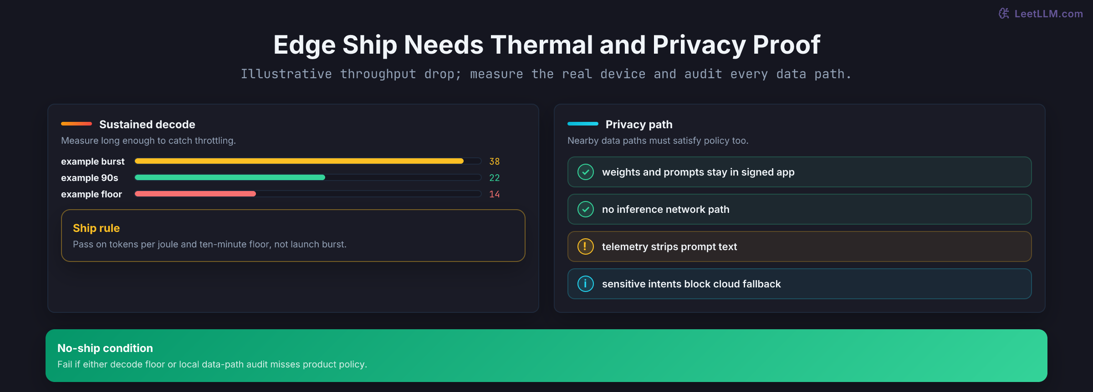The image size is (1093, 392).
Task: Select the orange accent bar beside Sustained decode
Action: [x=77, y=124]
